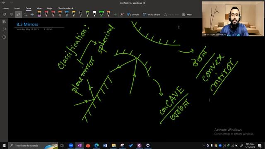
Task: Open the Class Notebook tab
Action: [65, 8]
